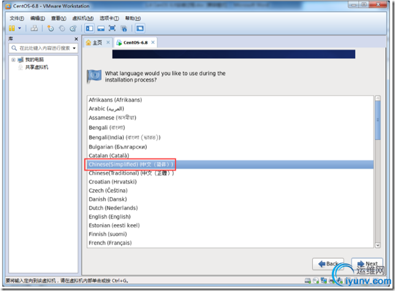Click the console view icon in toolbar
Viewport: 395px width, 291px height.
140,28
